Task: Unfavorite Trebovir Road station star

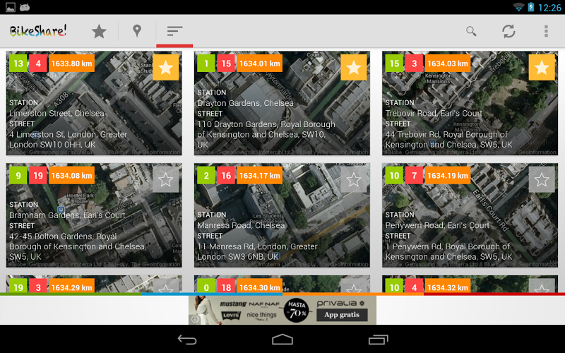Action: (542, 67)
